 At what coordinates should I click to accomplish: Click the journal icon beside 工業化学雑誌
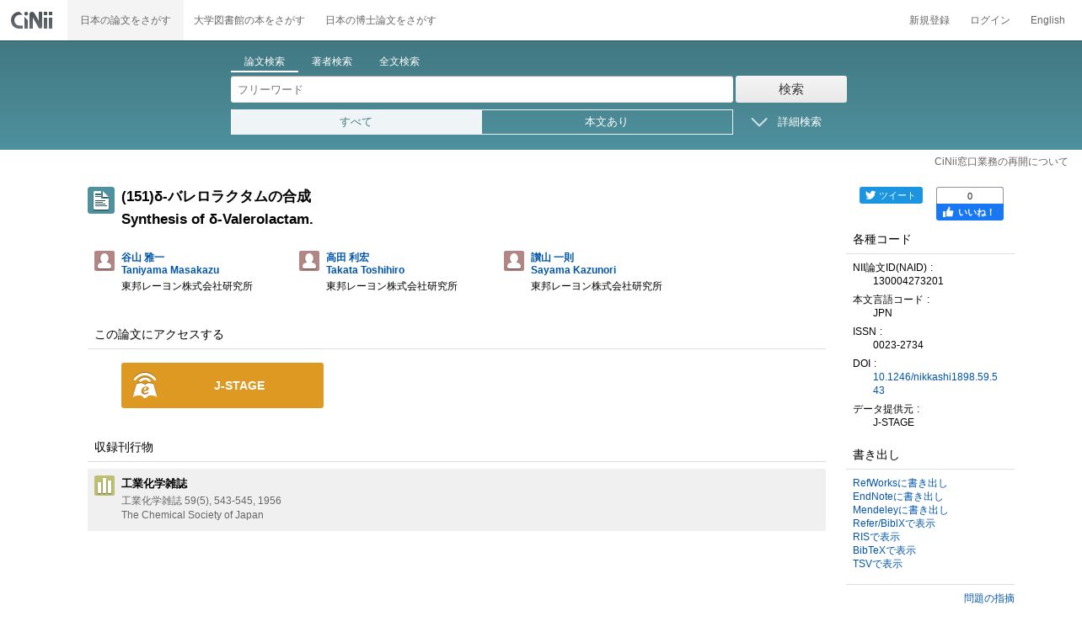[104, 486]
